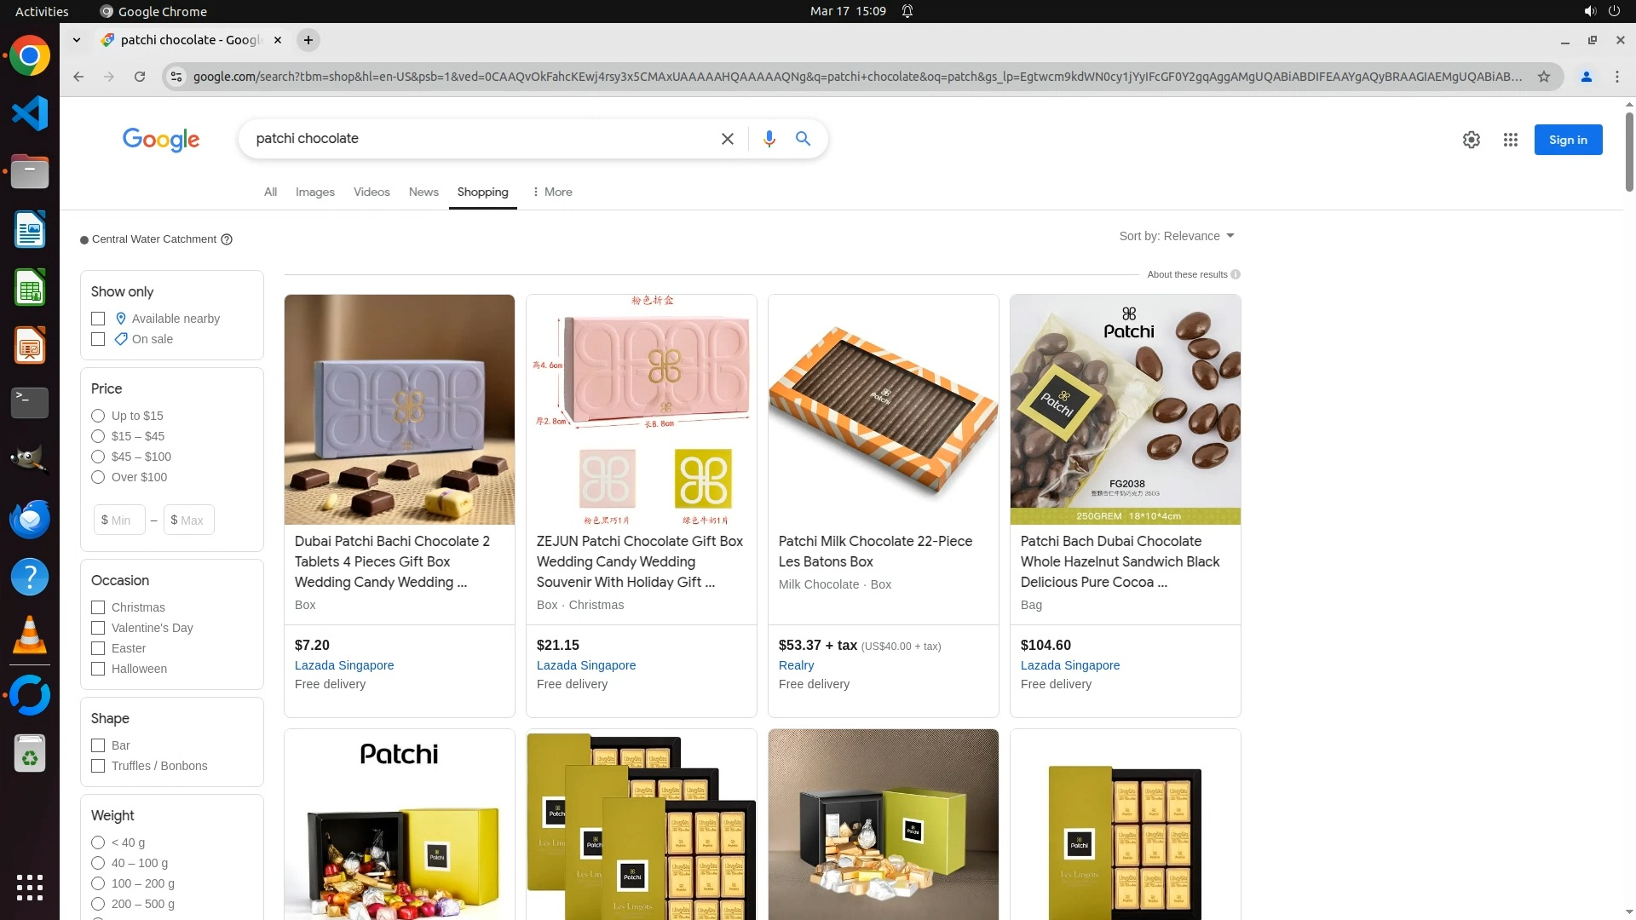Screen dimensions: 1636x920
Task: Open location info help icon
Action: pyautogui.click(x=227, y=239)
